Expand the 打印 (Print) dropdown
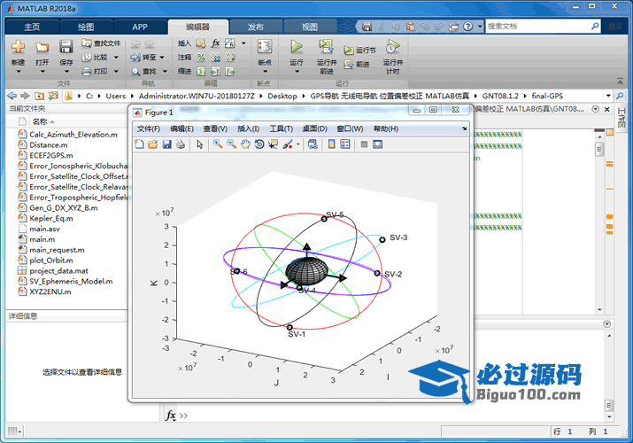The width and height of the screenshot is (633, 443). tap(116, 72)
